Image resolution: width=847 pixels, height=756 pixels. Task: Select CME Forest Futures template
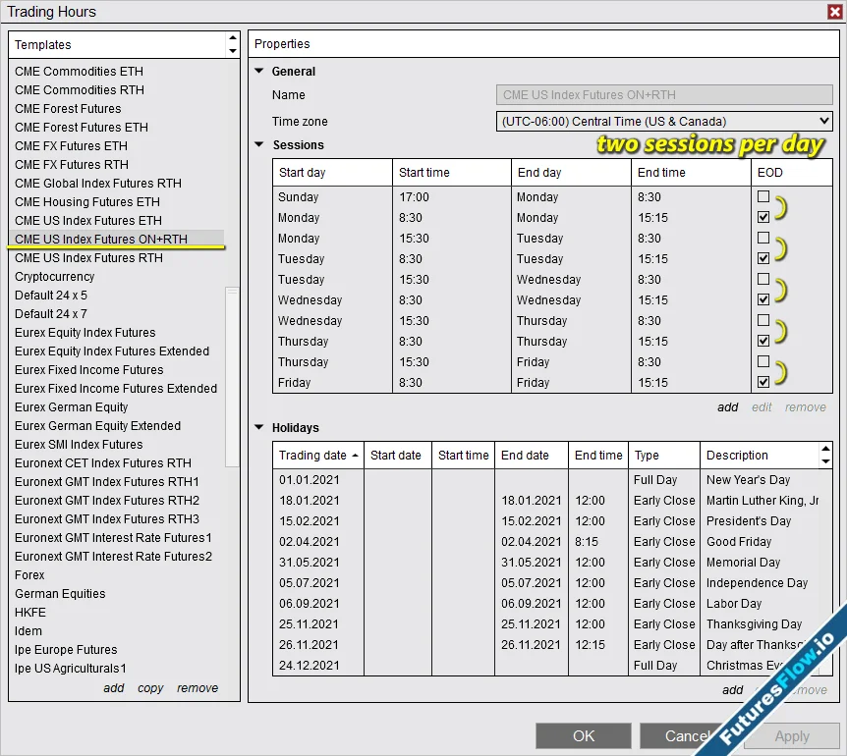(68, 108)
